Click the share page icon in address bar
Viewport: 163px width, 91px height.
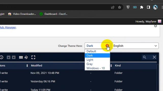point(113,7)
